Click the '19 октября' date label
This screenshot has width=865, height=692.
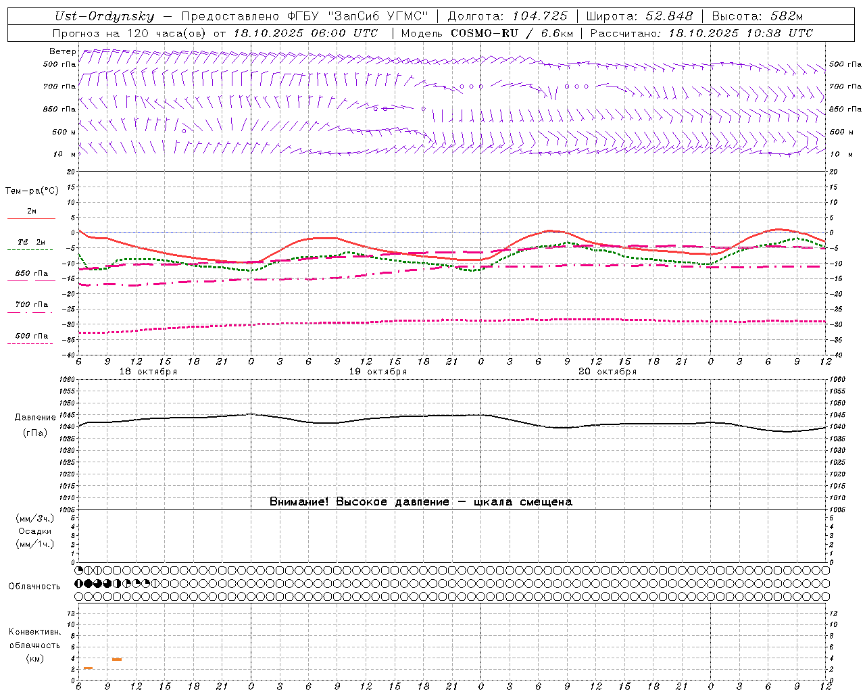(378, 372)
